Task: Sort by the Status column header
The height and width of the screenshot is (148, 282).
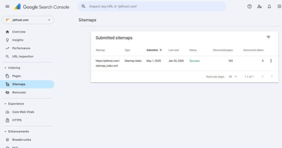Action: point(193,50)
